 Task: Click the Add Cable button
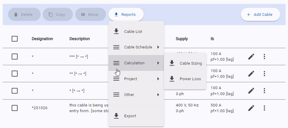(261, 15)
